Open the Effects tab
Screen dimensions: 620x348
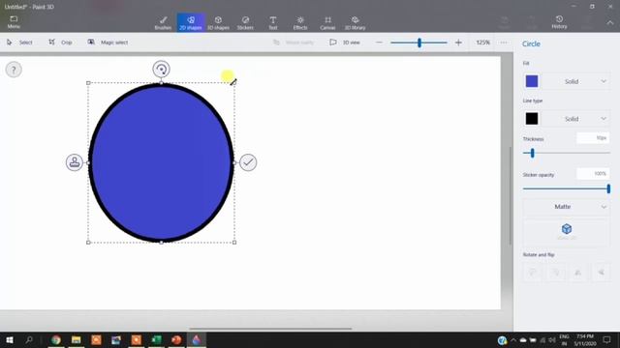click(x=300, y=23)
